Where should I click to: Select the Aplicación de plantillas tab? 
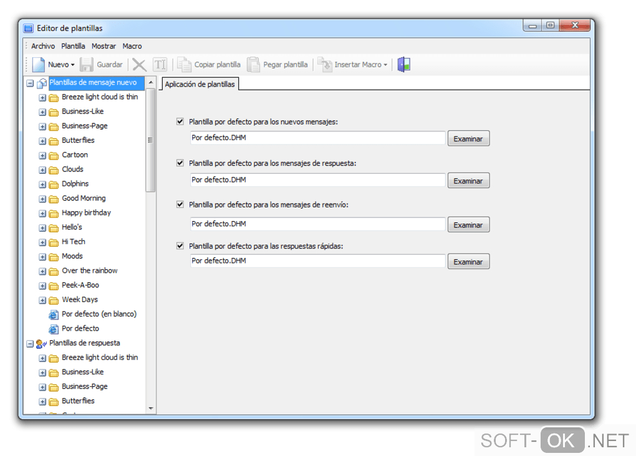(x=200, y=84)
